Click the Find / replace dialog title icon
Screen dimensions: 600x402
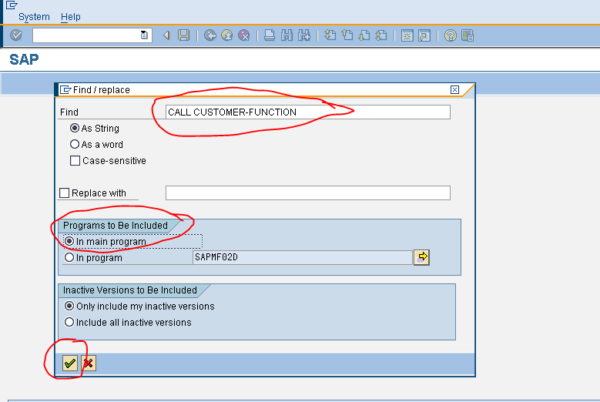pos(65,90)
